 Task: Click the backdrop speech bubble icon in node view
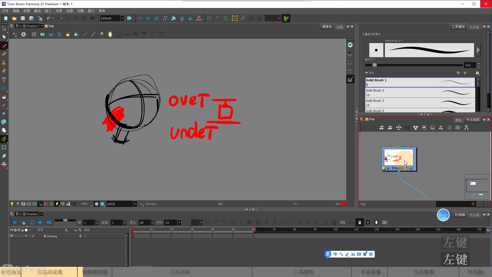433,127
